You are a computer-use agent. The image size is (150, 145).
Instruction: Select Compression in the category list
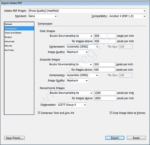19,28
